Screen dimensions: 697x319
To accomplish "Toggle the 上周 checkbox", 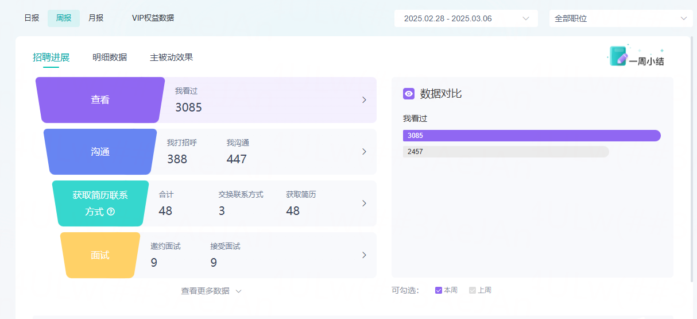I will (473, 290).
